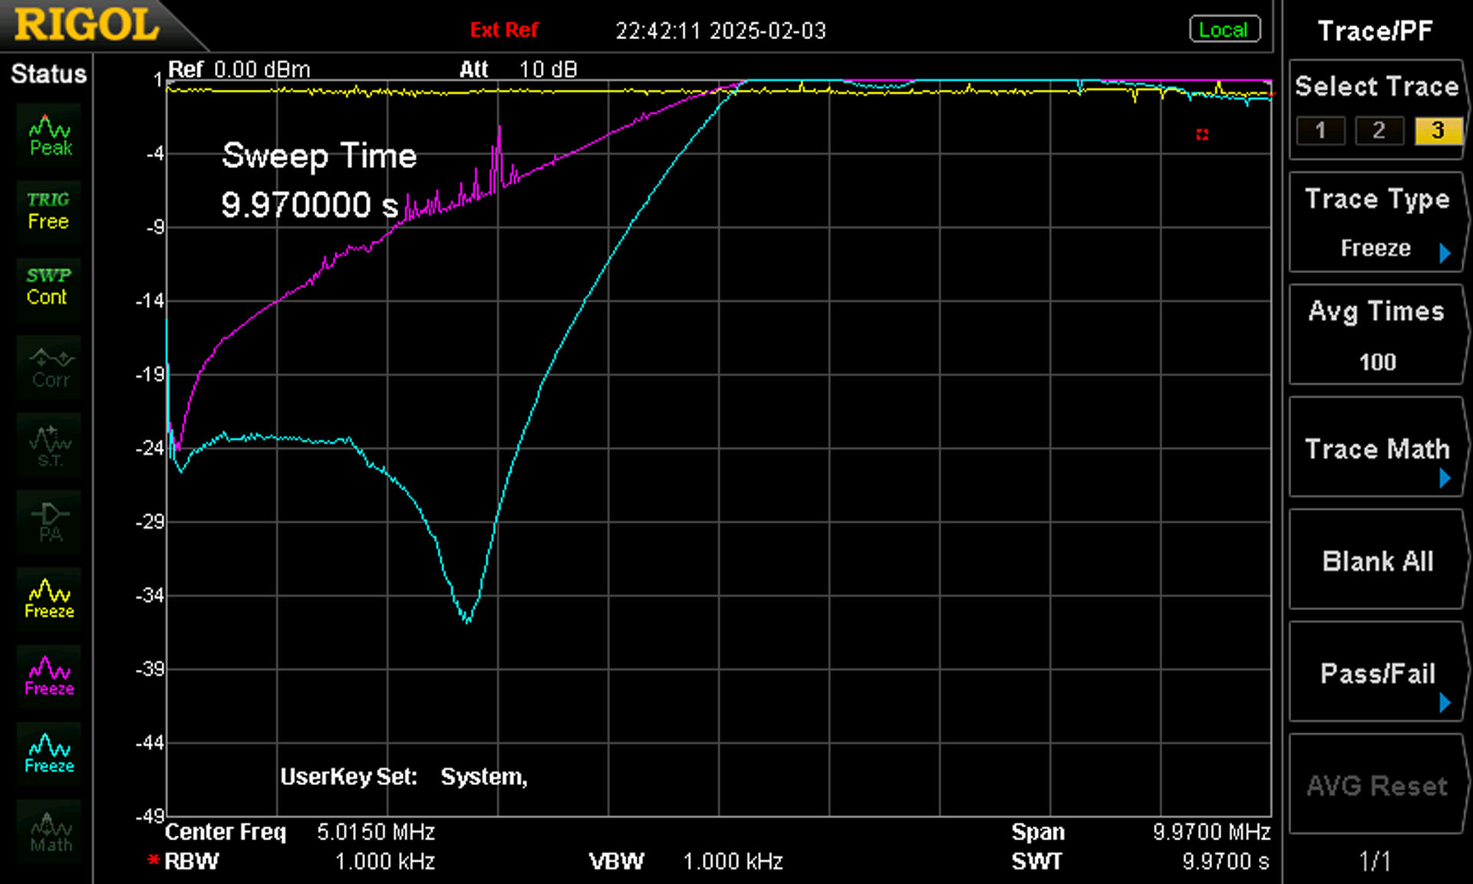Screen dimensions: 1473x884
Task: Click the Ref 0.00 dBm readout
Action: point(239,69)
